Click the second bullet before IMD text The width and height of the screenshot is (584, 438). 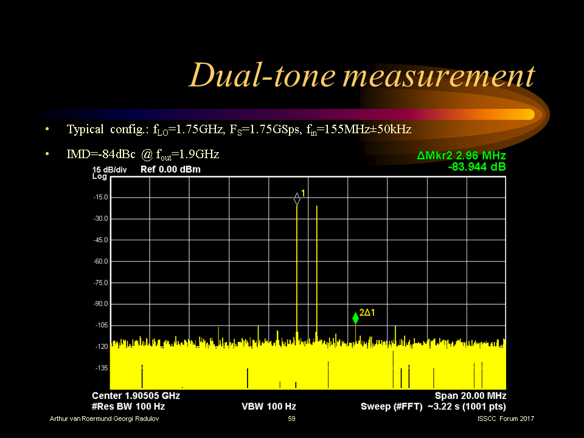(x=47, y=155)
